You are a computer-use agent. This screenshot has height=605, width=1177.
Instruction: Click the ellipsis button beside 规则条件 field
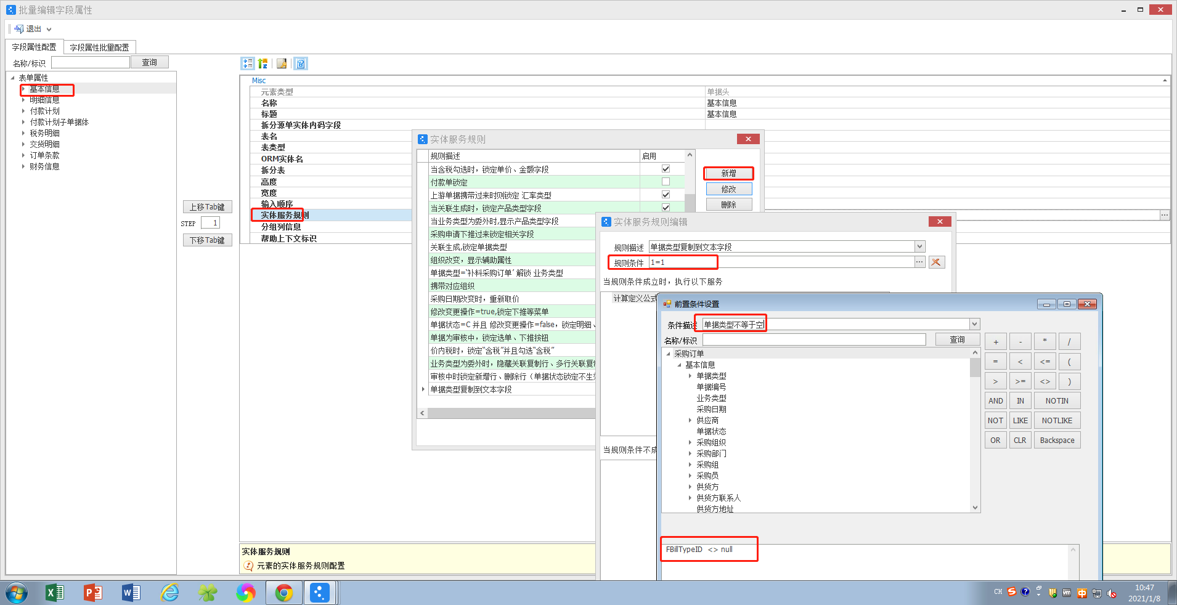click(x=919, y=262)
